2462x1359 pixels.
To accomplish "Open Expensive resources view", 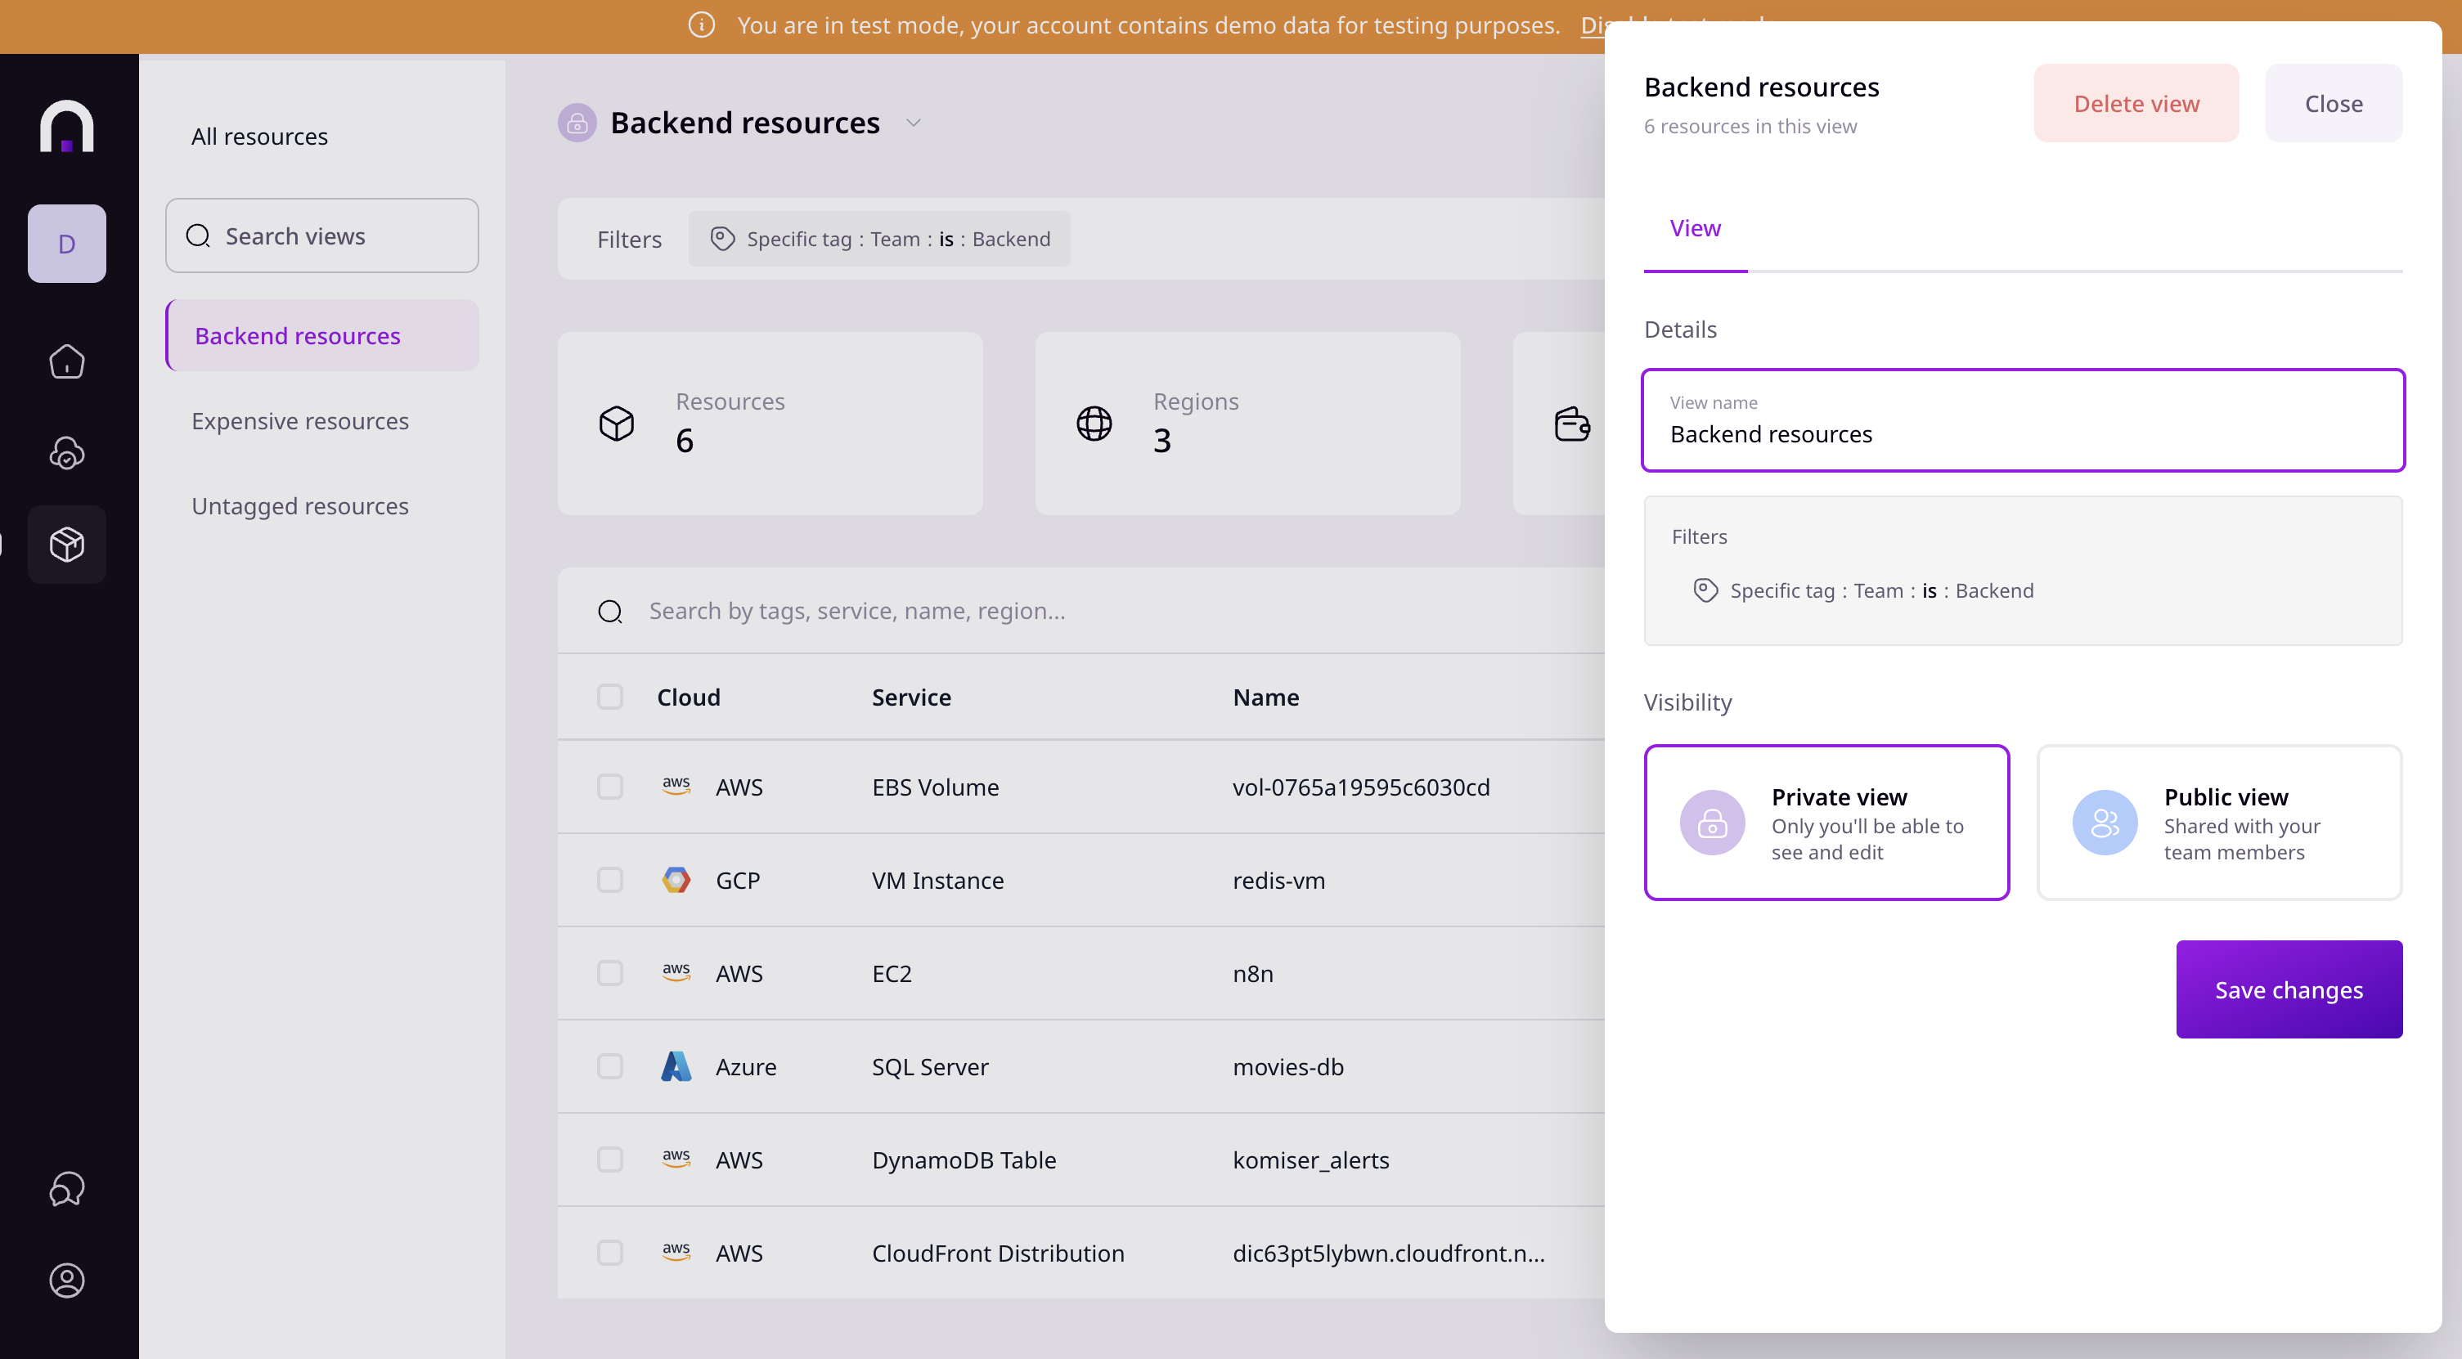I will point(300,420).
